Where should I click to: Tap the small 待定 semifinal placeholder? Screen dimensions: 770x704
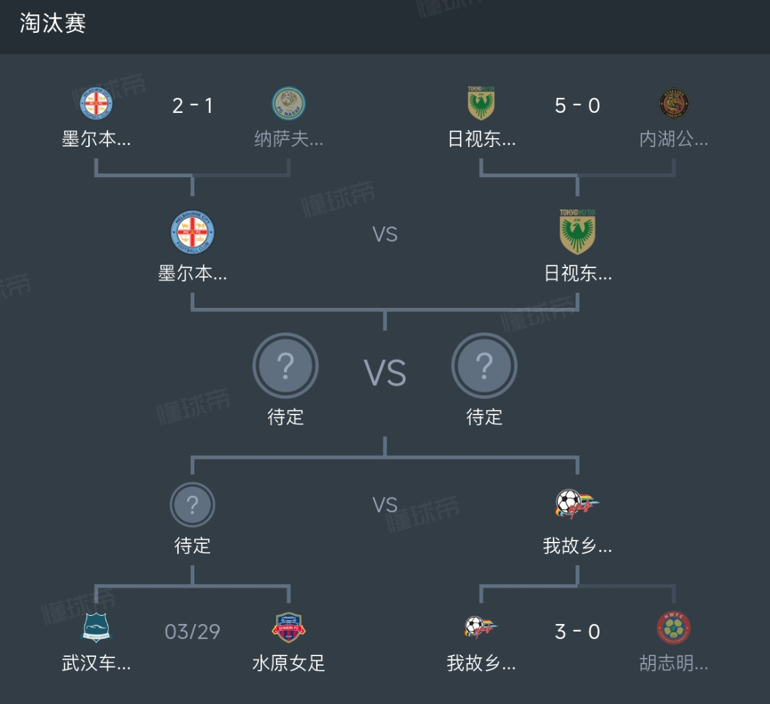(x=192, y=506)
